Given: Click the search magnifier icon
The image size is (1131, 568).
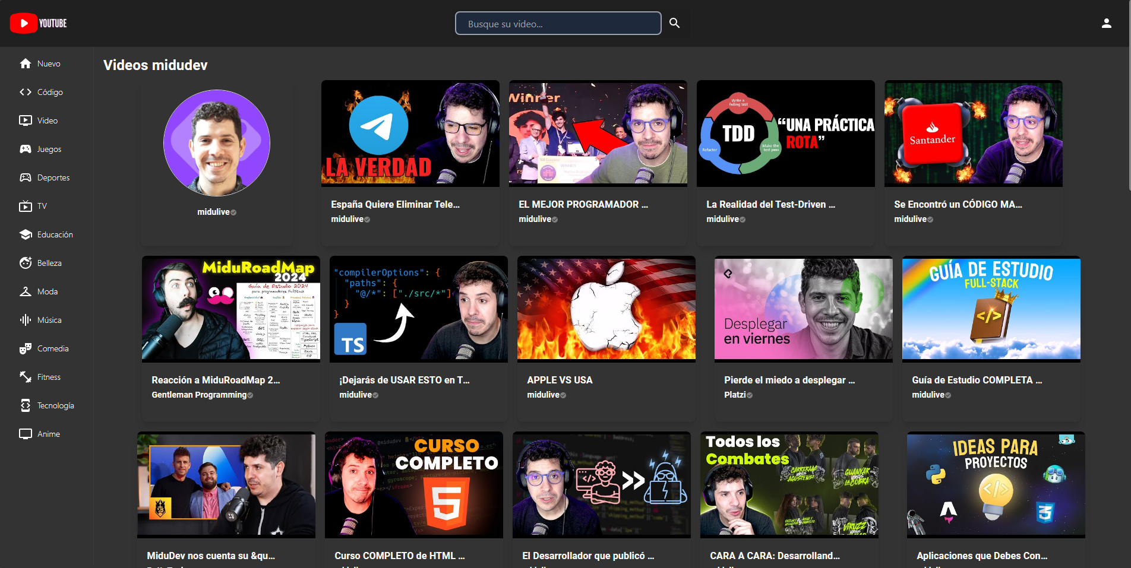Looking at the screenshot, I should 674,23.
